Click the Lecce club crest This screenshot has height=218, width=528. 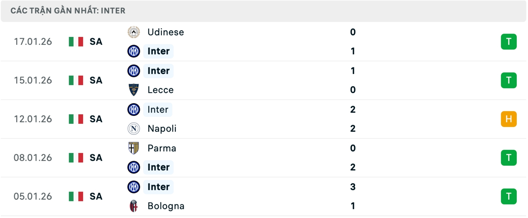pyautogui.click(x=134, y=90)
